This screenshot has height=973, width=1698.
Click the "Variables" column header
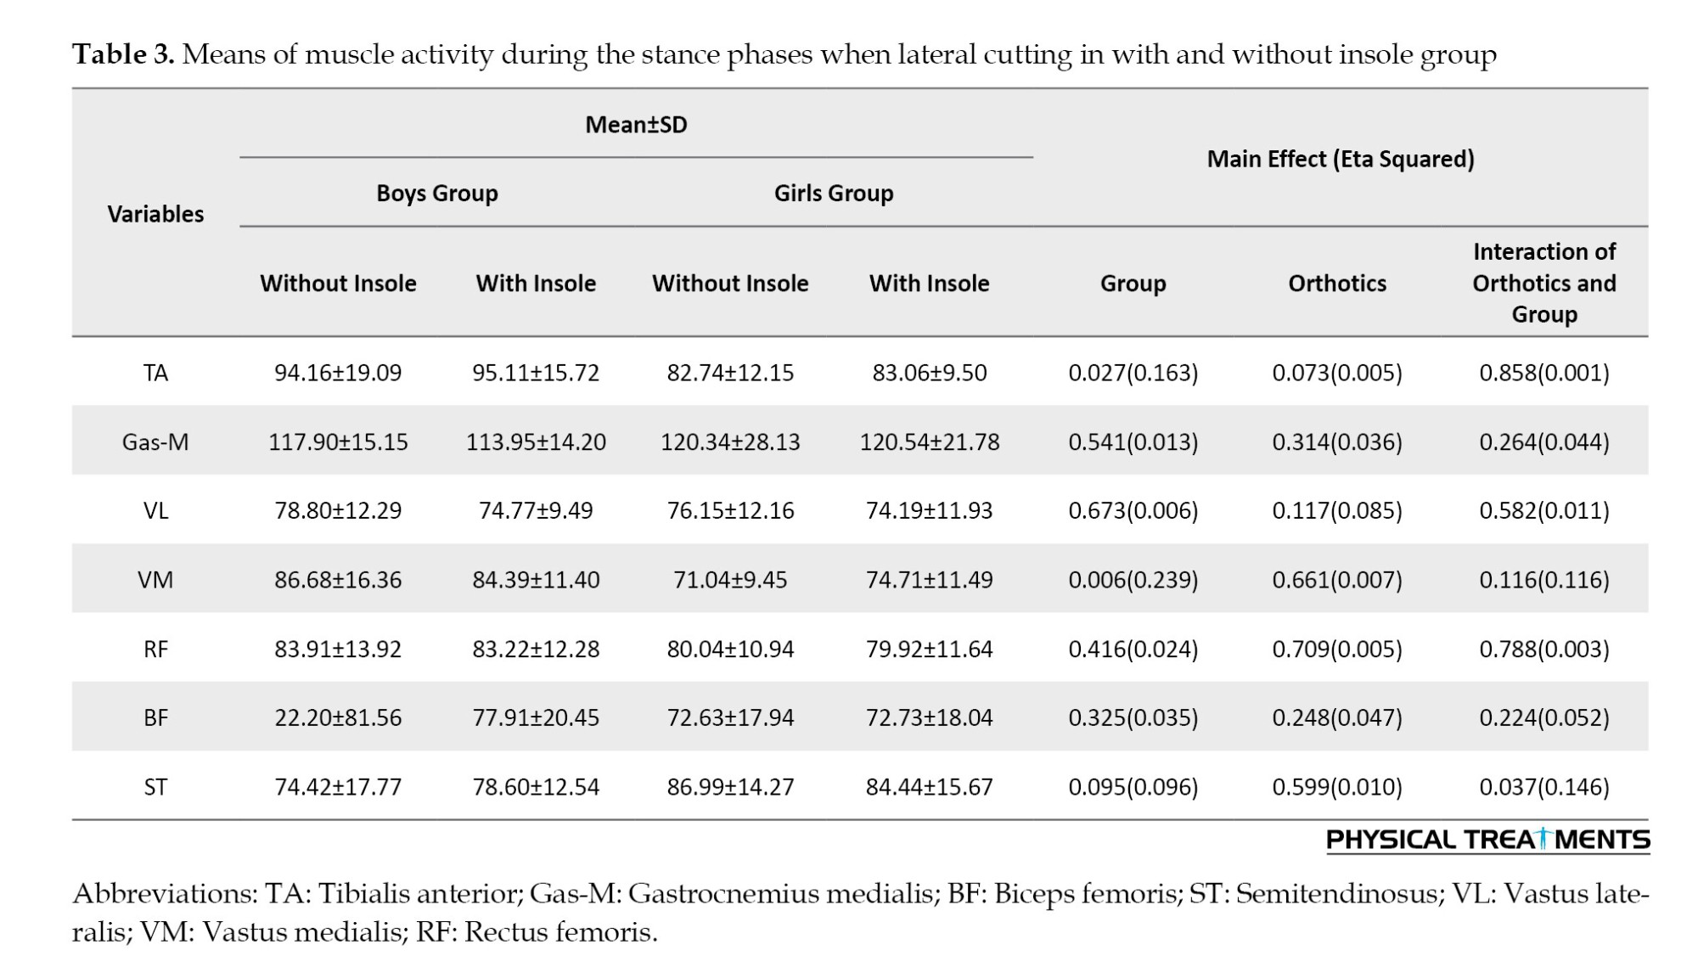(155, 214)
